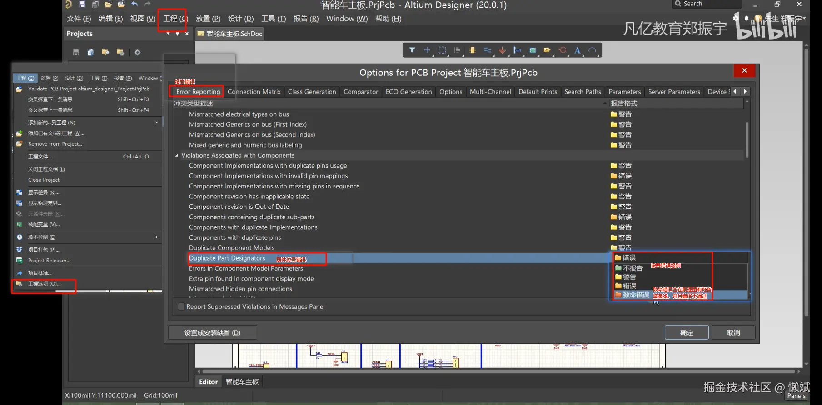Image resolution: width=822 pixels, height=405 pixels.
Task: Select the Place Text String A tool
Action: pos(577,50)
